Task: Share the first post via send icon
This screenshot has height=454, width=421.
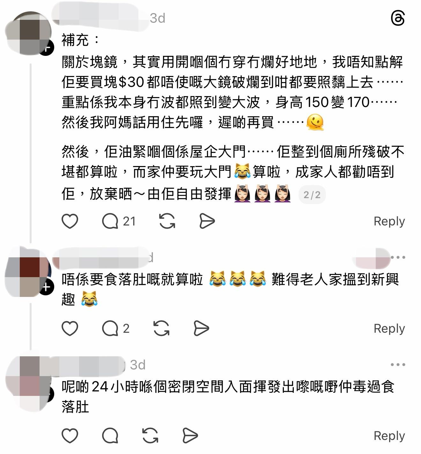Action: 207,221
